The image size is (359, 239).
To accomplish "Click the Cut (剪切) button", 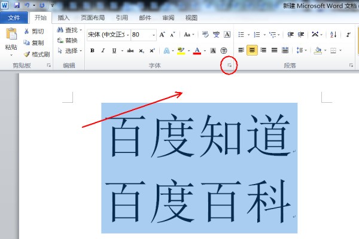I will pos(34,31).
